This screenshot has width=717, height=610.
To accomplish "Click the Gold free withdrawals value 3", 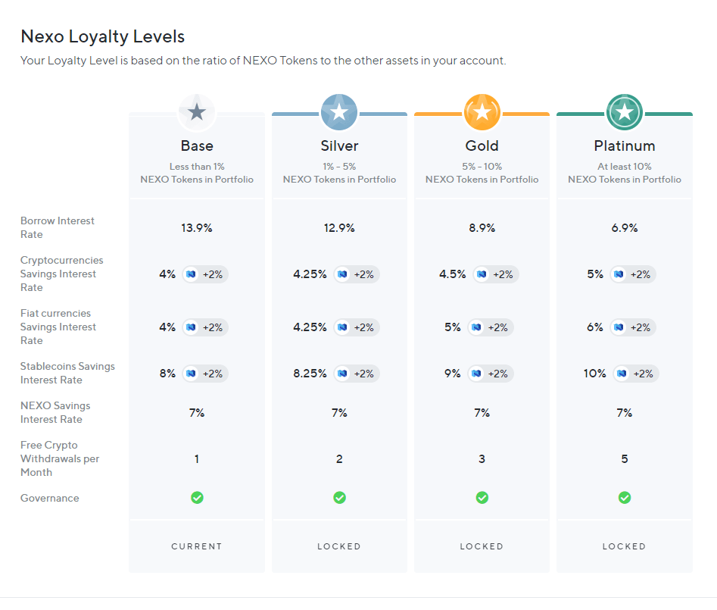I will click(482, 459).
